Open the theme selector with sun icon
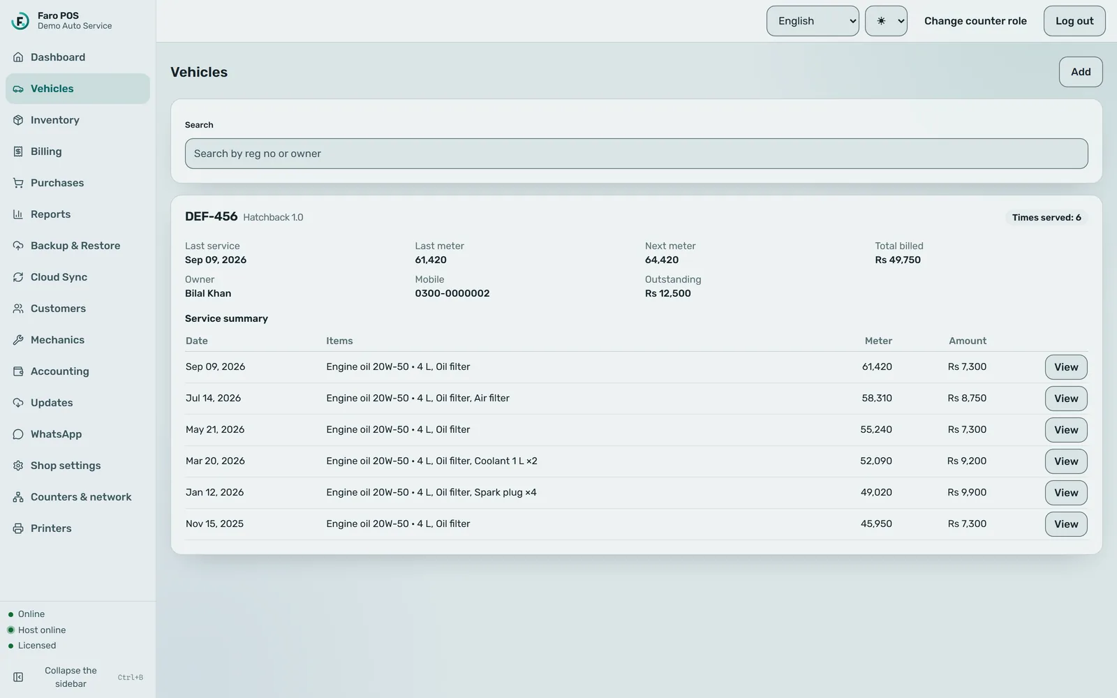Screen dimensions: 1117x698 886,21
